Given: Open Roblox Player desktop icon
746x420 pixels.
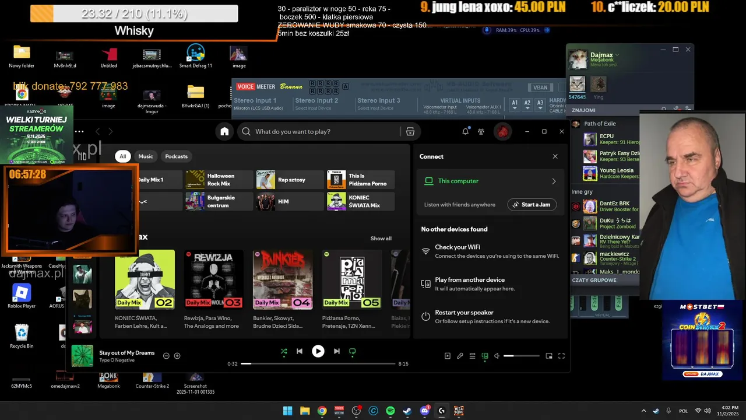Looking at the screenshot, I should point(22,296).
